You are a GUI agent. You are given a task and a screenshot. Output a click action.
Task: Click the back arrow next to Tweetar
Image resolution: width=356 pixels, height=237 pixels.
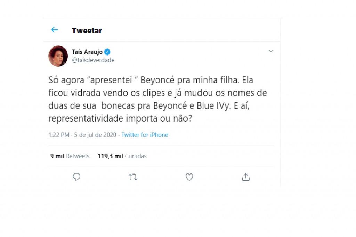click(x=55, y=30)
